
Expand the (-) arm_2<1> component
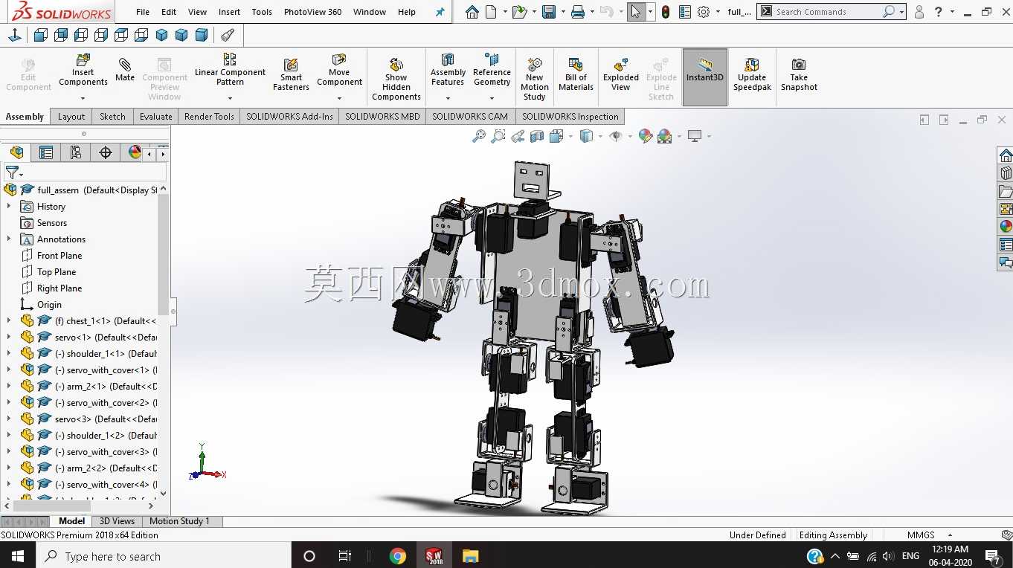pyautogui.click(x=9, y=387)
